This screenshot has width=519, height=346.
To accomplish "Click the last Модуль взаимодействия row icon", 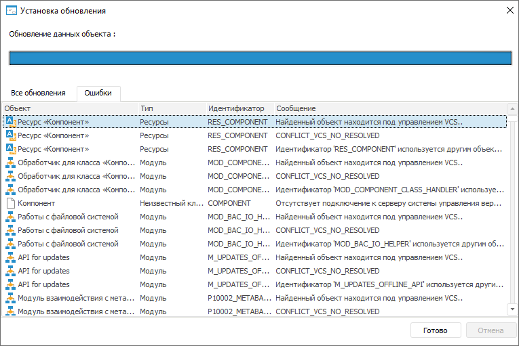I will tap(10, 311).
